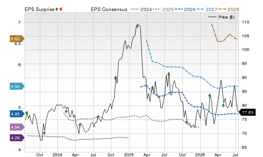This screenshot has height=157, width=263.
Task: Click the surprise arrow near price 74 after Oct 2025
Action: tap(187, 122)
